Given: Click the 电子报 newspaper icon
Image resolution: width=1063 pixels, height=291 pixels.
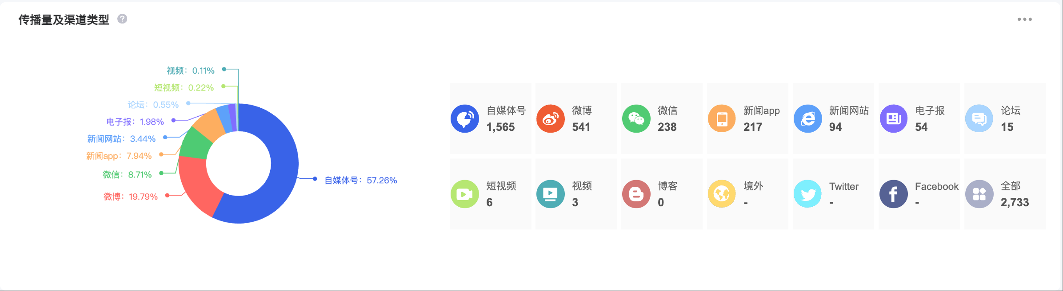Looking at the screenshot, I should point(894,119).
